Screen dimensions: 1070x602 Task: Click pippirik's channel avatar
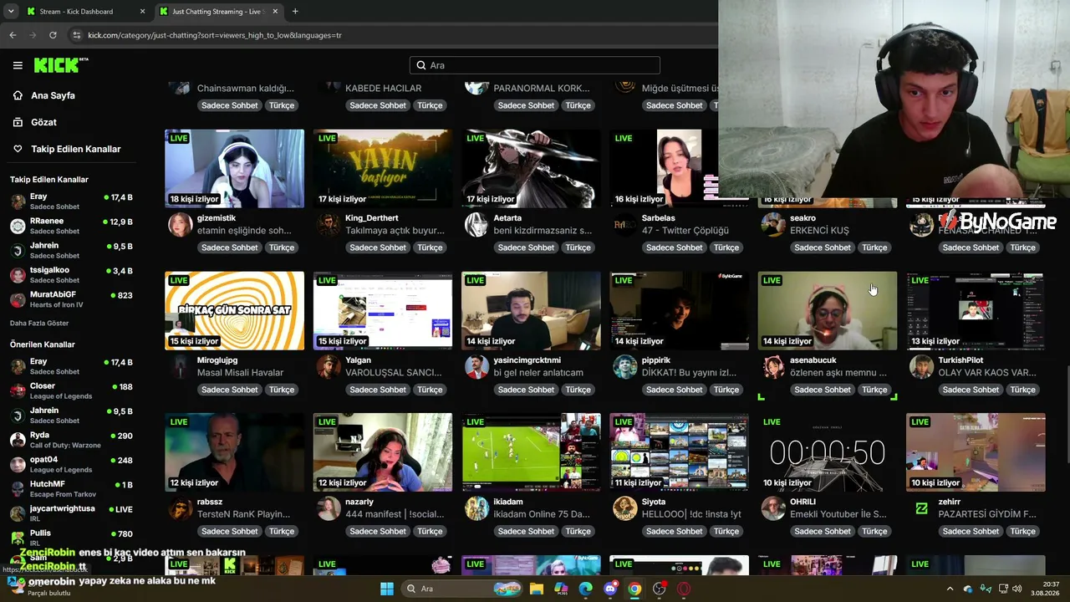click(624, 366)
